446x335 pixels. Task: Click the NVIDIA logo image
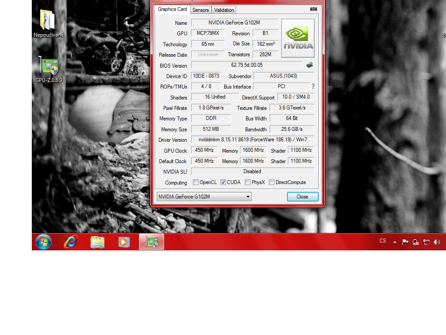298,38
